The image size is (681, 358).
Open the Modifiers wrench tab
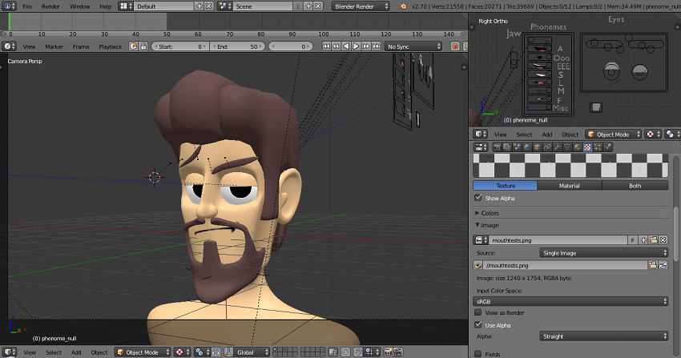click(x=558, y=147)
